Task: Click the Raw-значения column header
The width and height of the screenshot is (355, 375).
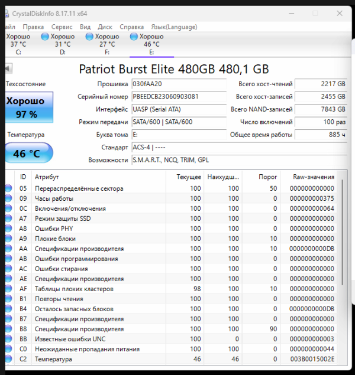Action: pyautogui.click(x=314, y=177)
